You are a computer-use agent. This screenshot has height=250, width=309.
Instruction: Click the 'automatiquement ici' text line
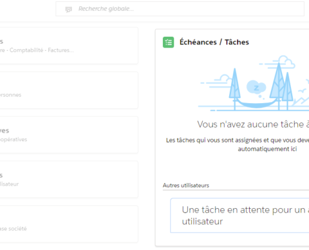tap(267, 149)
